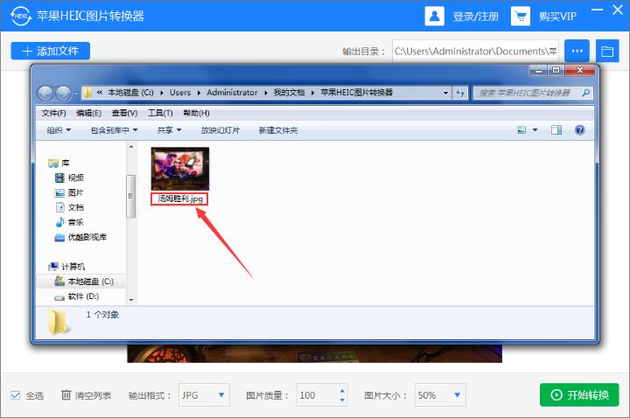Viewport: 630px width, 418px height.
Task: Expand the 共享 share dropdown
Action: 169,130
